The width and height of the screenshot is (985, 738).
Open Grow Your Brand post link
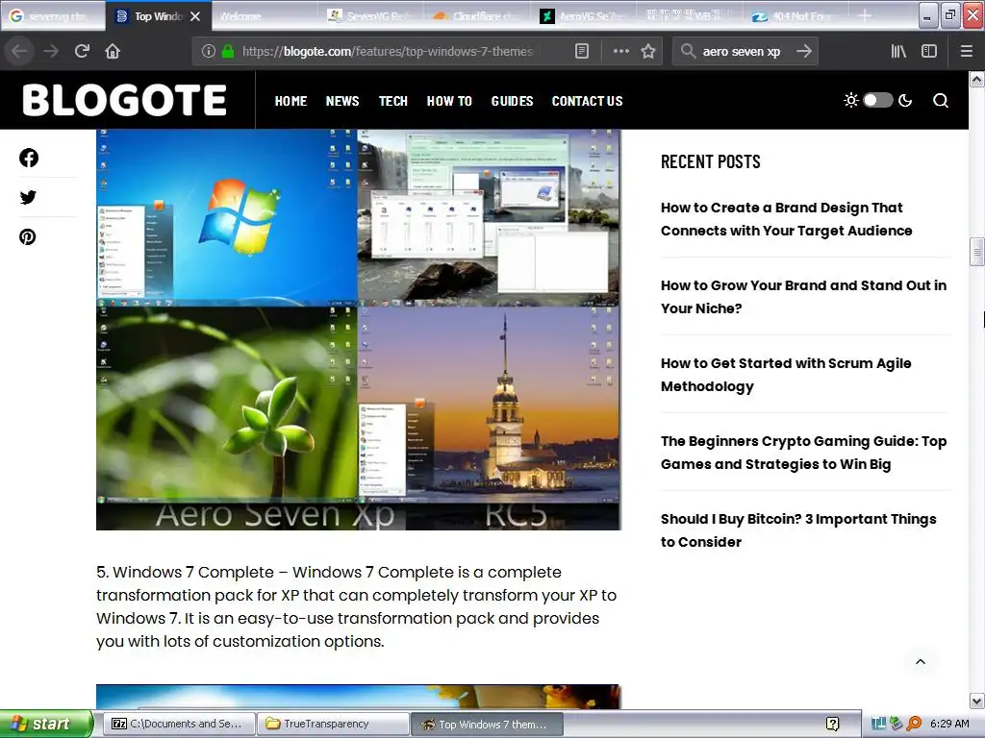coord(803,297)
